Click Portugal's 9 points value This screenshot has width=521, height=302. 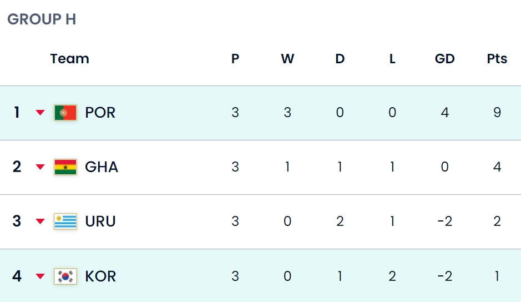click(x=497, y=113)
